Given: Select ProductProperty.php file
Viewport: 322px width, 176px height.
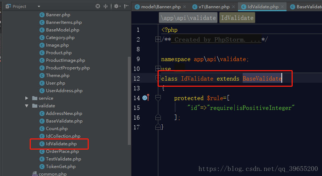Looking at the screenshot, I should coord(68,68).
